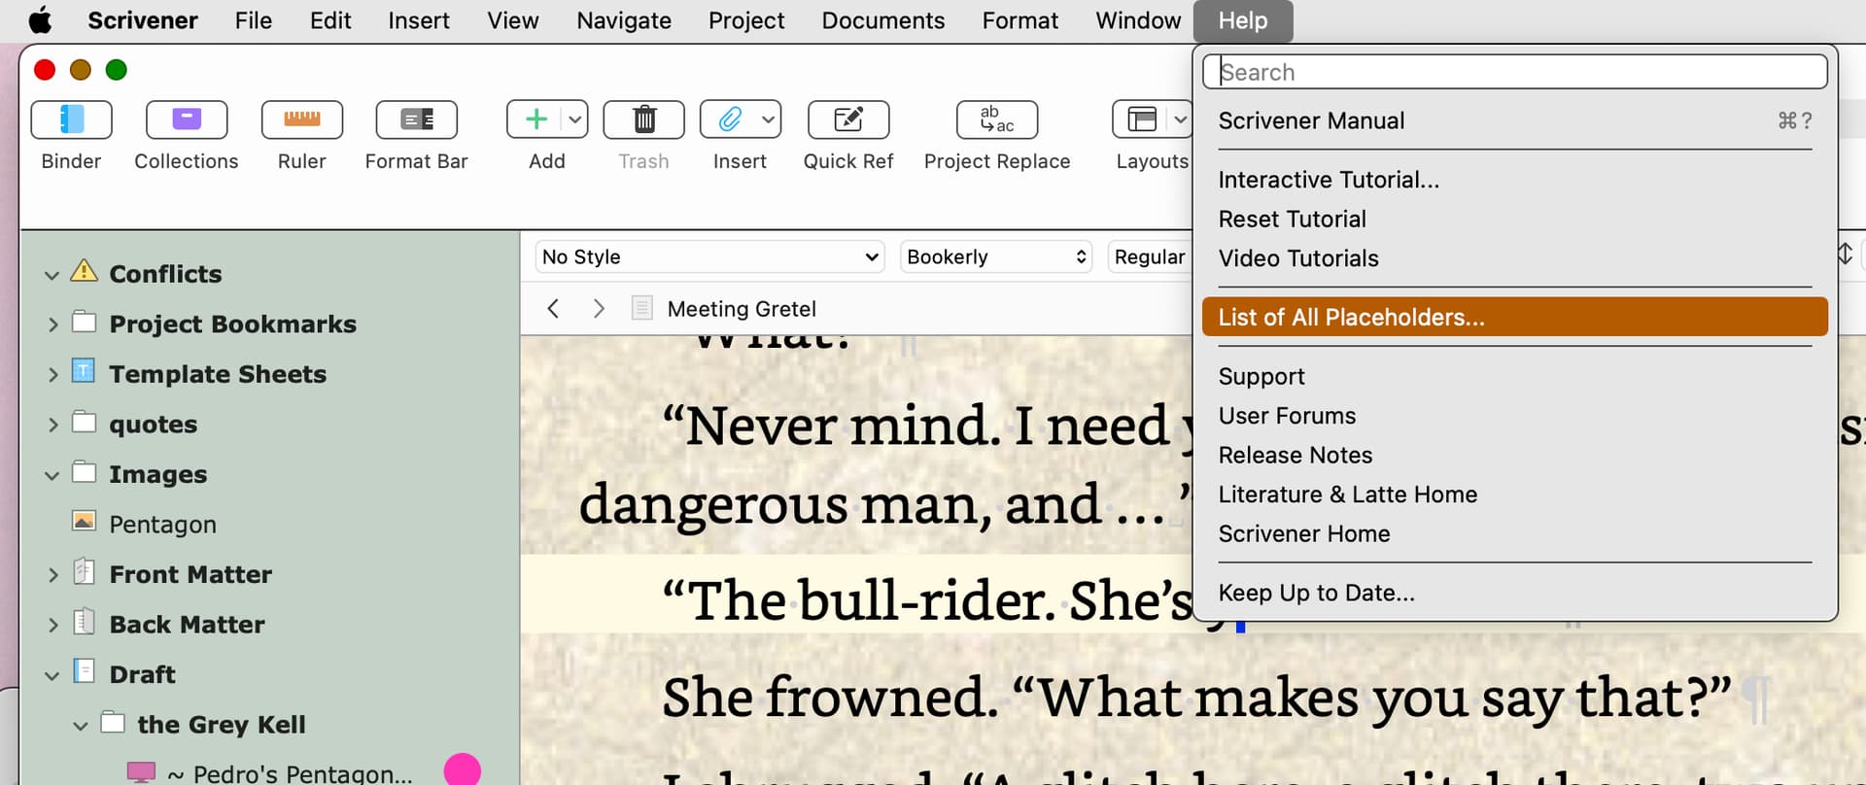Viewport: 1866px width, 785px height.
Task: Click the Draft folder icon
Action: pyautogui.click(x=85, y=671)
